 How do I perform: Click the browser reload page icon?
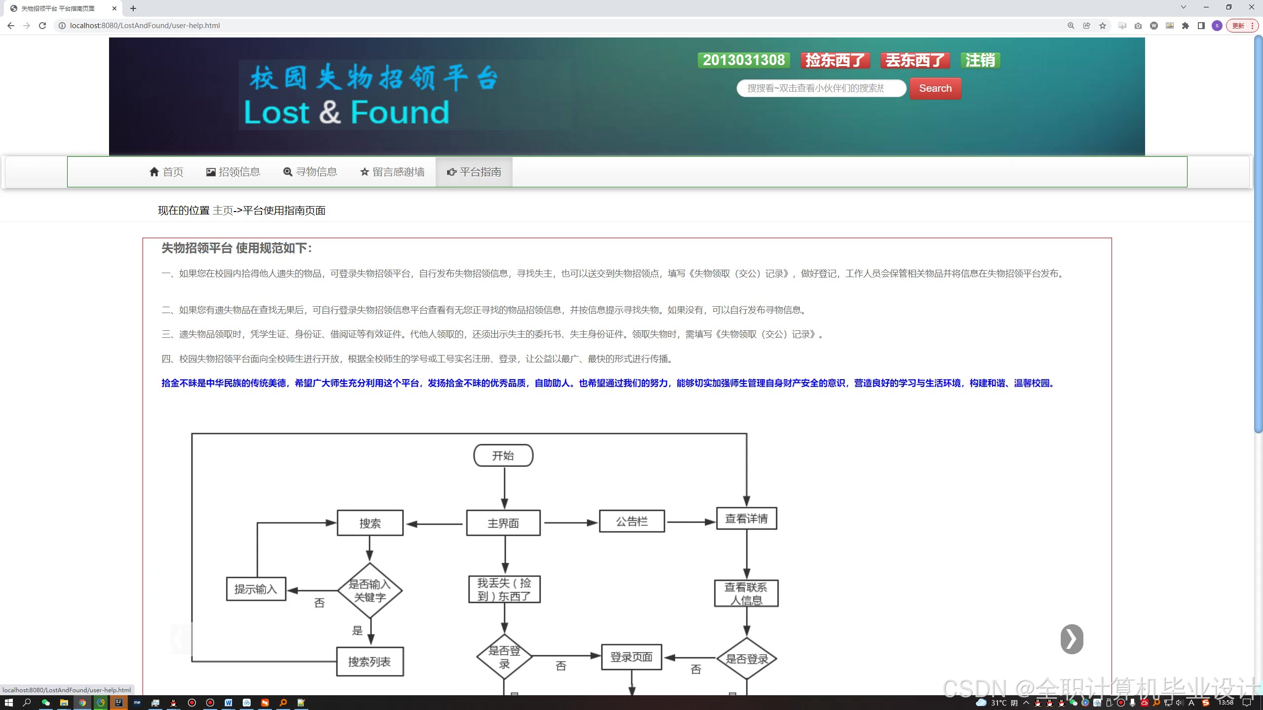pos(42,26)
